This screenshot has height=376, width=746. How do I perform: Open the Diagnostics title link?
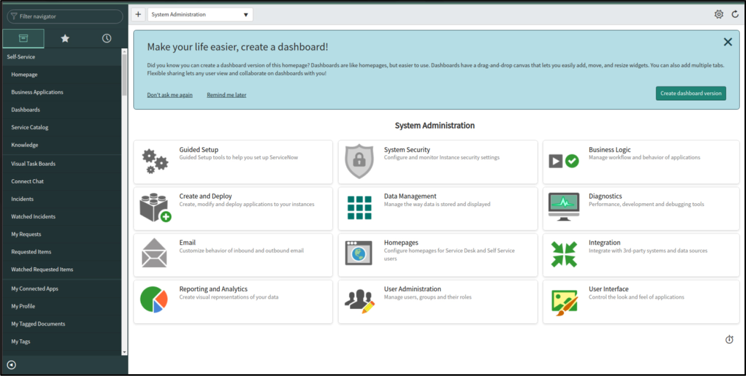click(605, 196)
